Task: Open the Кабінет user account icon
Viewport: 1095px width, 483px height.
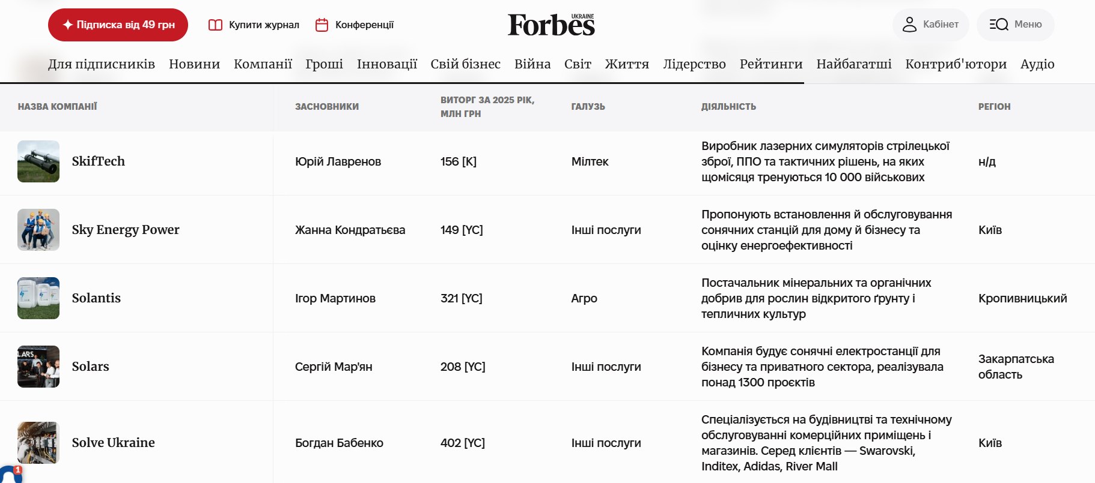Action: (909, 25)
